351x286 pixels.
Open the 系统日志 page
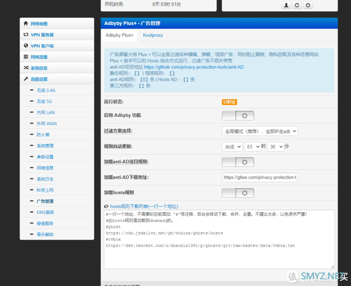click(45, 179)
